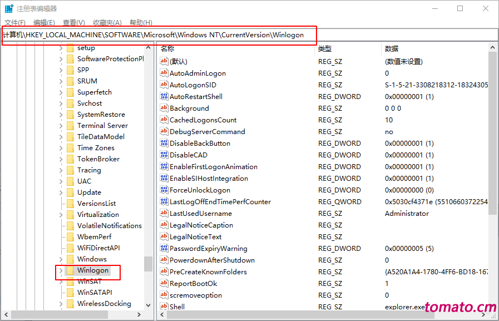Image resolution: width=499 pixels, height=321 pixels.
Task: Click the ReportBootOk string icon
Action: tap(164, 283)
